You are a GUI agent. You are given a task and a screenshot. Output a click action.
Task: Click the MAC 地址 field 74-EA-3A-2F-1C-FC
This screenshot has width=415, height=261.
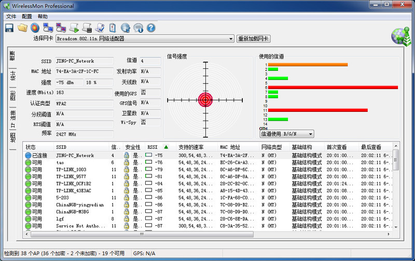pyautogui.click(x=85, y=71)
